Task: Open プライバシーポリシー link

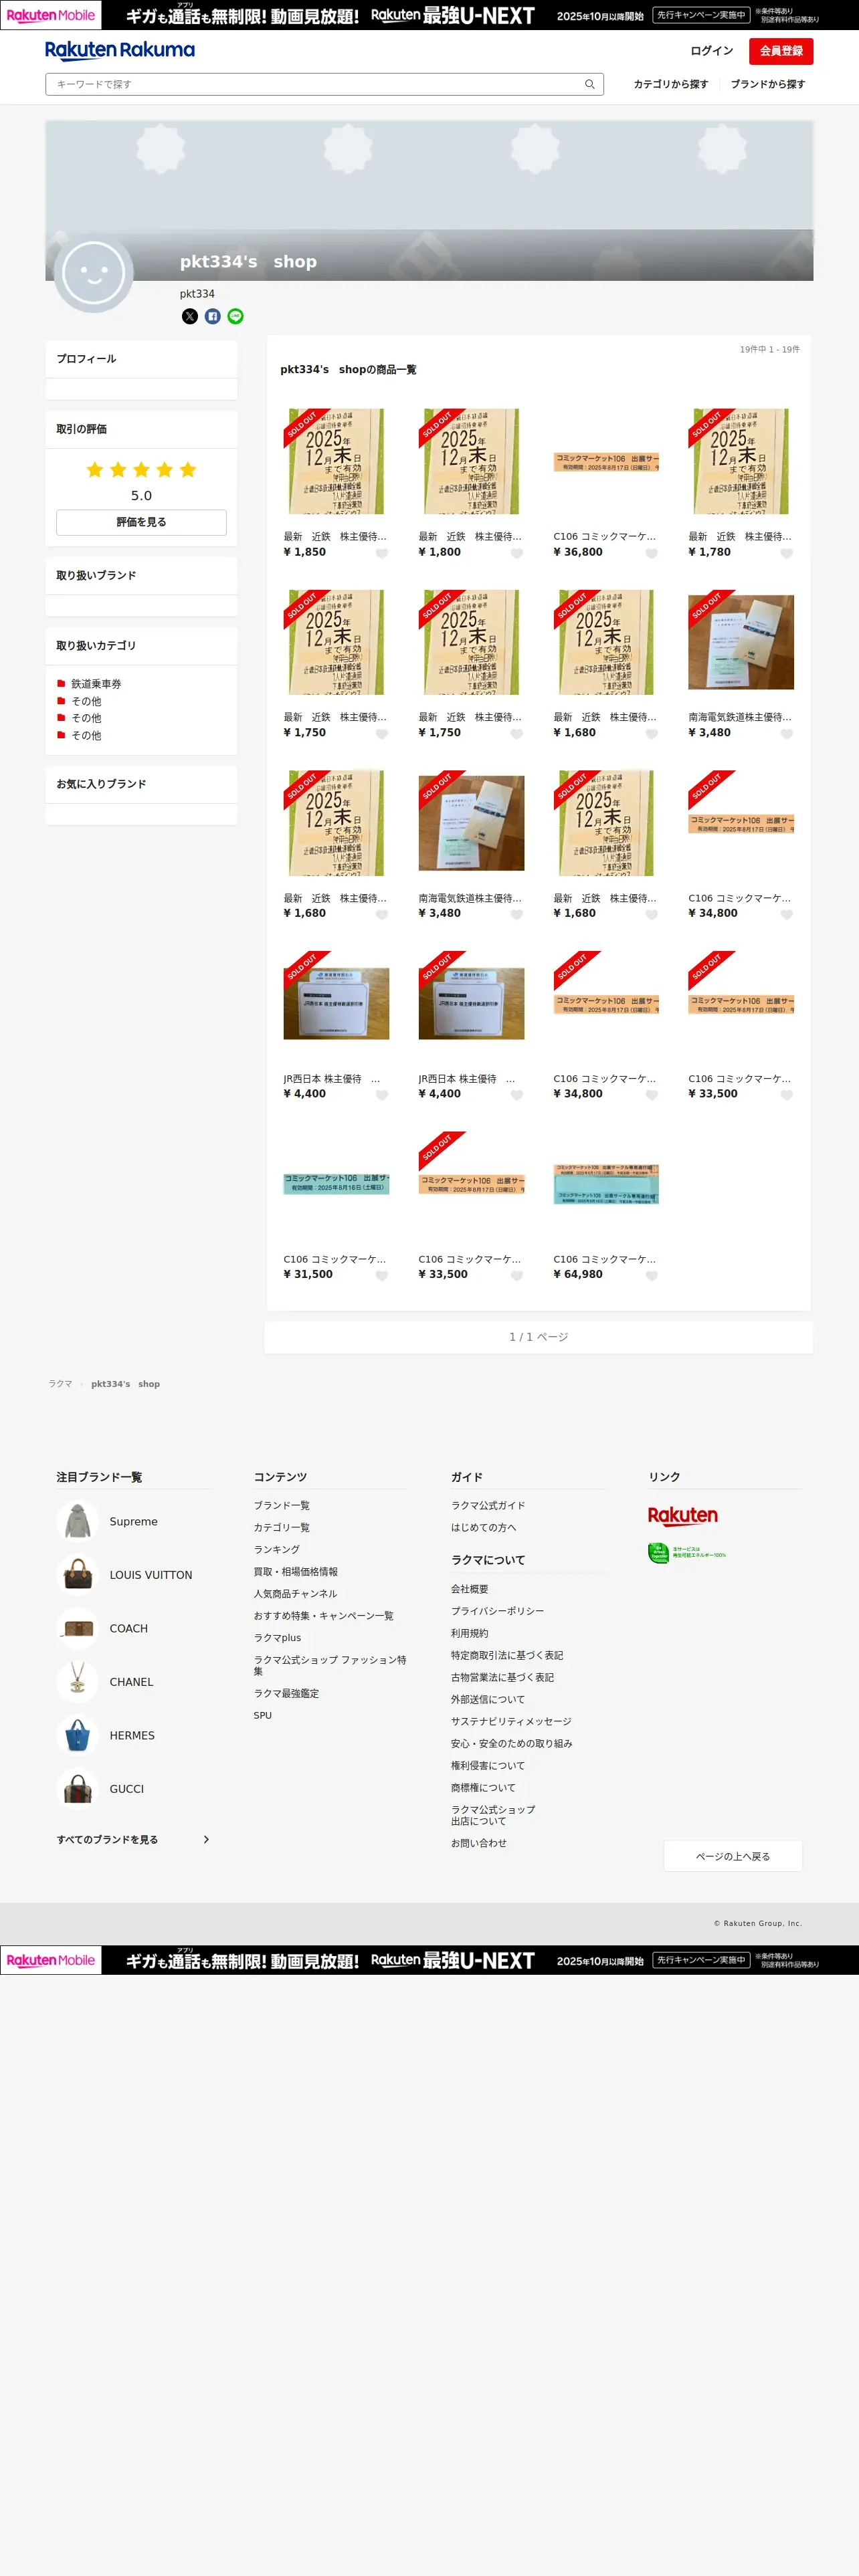Action: click(x=498, y=1611)
